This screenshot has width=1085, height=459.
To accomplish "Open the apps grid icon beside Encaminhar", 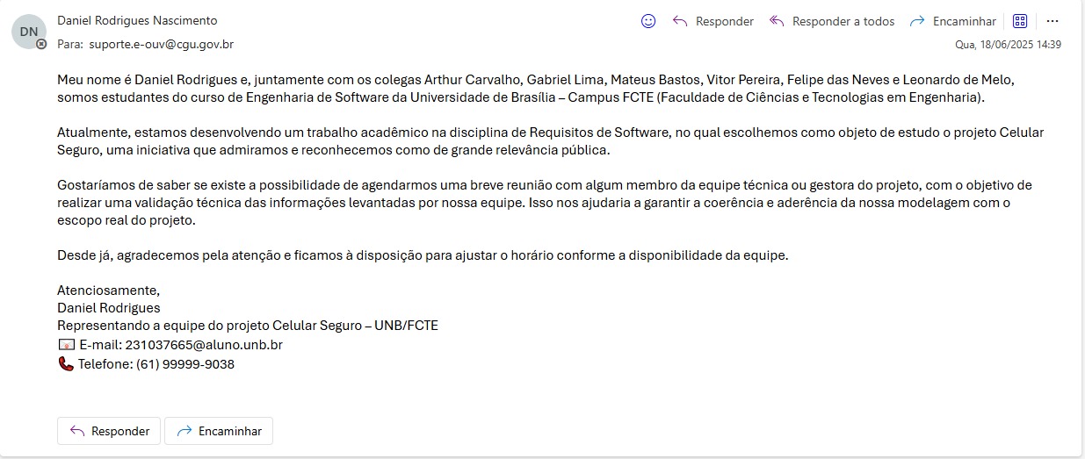I will click(1020, 21).
